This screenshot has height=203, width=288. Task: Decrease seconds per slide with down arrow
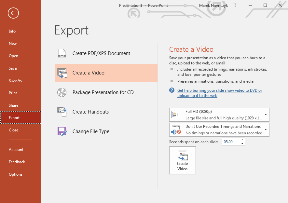tap(242, 143)
